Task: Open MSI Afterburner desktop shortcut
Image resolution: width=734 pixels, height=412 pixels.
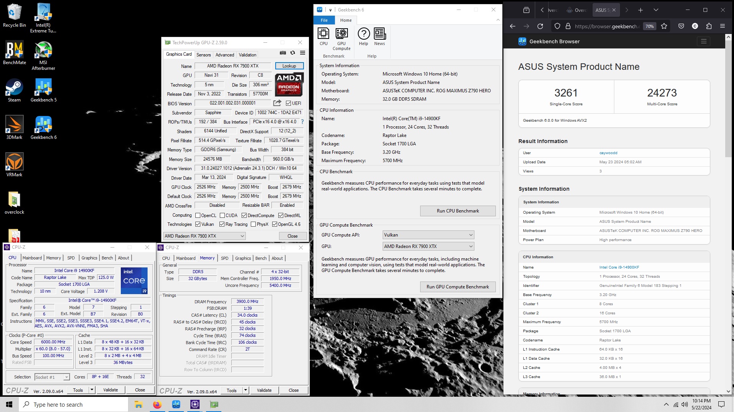Action: click(x=43, y=56)
